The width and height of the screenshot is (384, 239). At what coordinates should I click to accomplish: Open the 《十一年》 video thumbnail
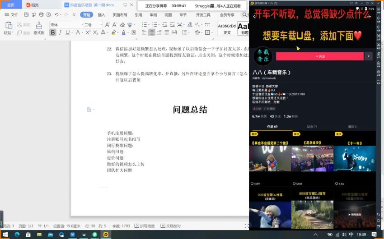355,159
